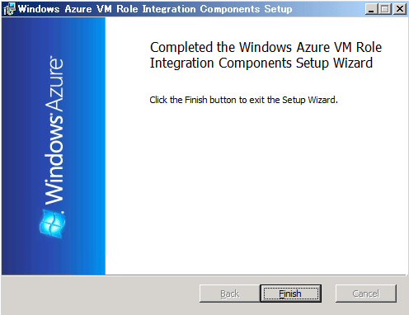
Task: Click the 'Integration Components Setup Wizard' heading line
Action: (261, 63)
